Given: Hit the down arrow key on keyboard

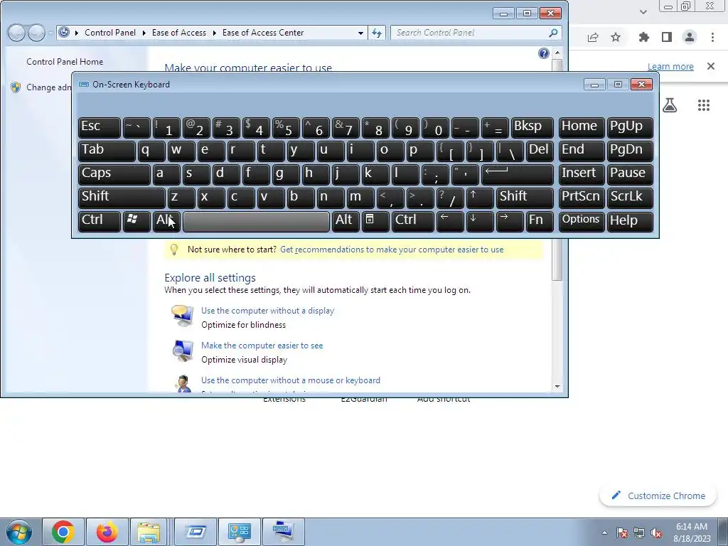Looking at the screenshot, I should pos(479,220).
